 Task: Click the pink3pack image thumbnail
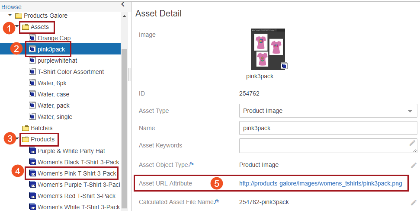(x=268, y=49)
